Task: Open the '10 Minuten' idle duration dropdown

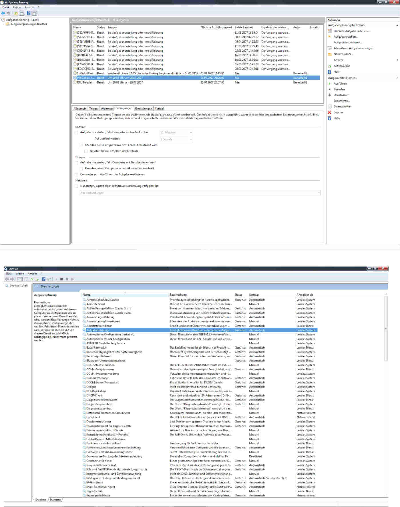Action: tap(176, 132)
